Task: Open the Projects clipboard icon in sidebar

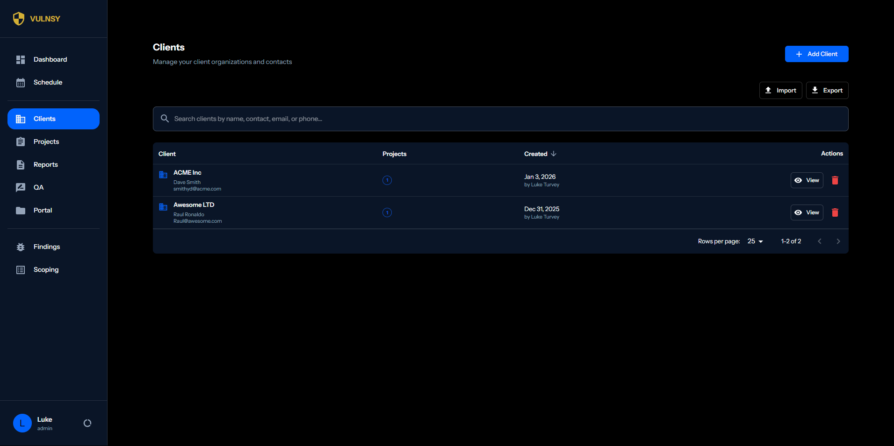Action: click(21, 142)
